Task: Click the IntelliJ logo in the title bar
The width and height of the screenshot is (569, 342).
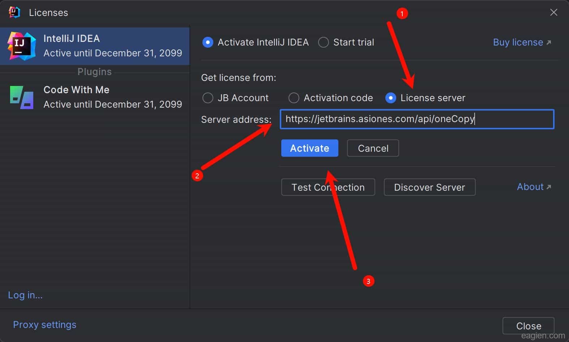Action: 14,12
